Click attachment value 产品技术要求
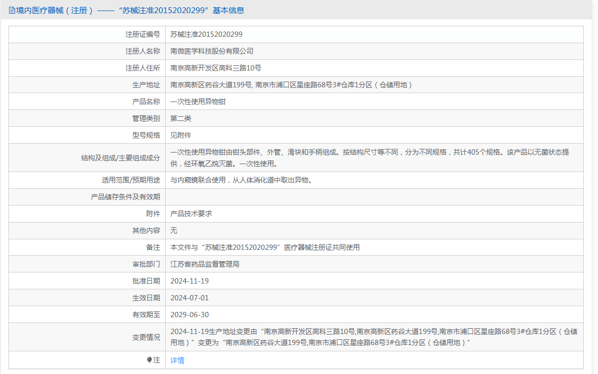The width and height of the screenshot is (598, 374). coord(191,214)
